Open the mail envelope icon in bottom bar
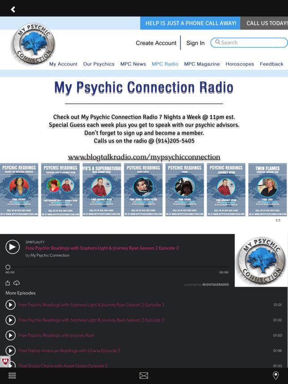The image size is (288, 384). point(144,375)
